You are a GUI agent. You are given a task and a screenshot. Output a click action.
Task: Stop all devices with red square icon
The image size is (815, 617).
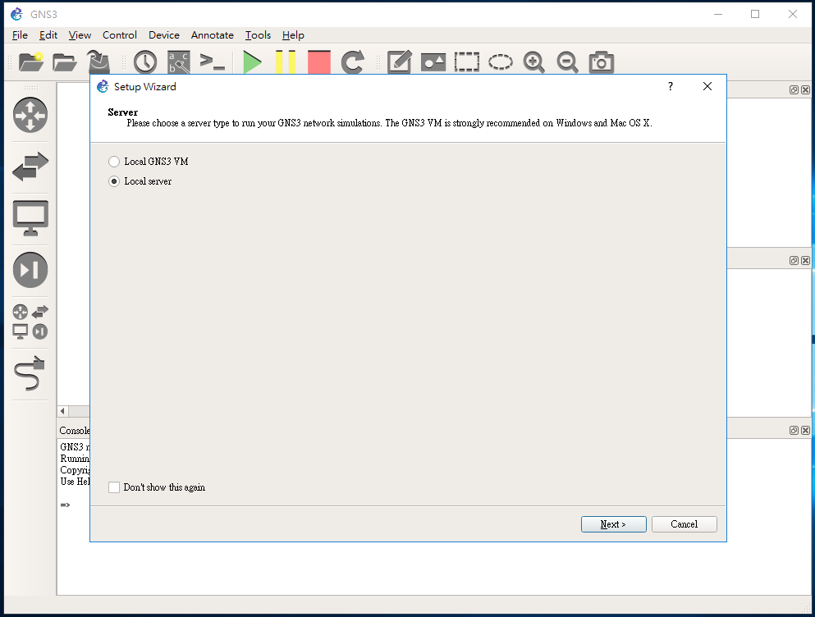tap(319, 62)
